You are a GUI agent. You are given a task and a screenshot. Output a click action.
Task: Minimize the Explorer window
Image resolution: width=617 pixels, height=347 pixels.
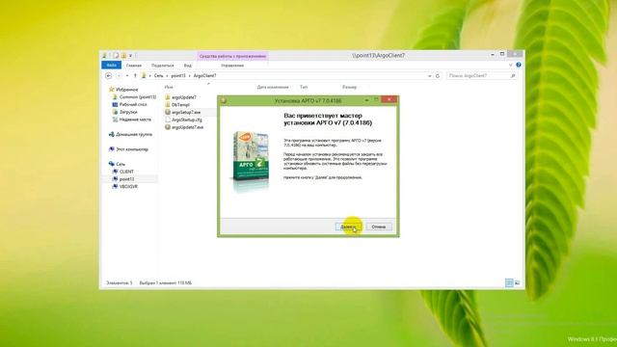[493, 55]
